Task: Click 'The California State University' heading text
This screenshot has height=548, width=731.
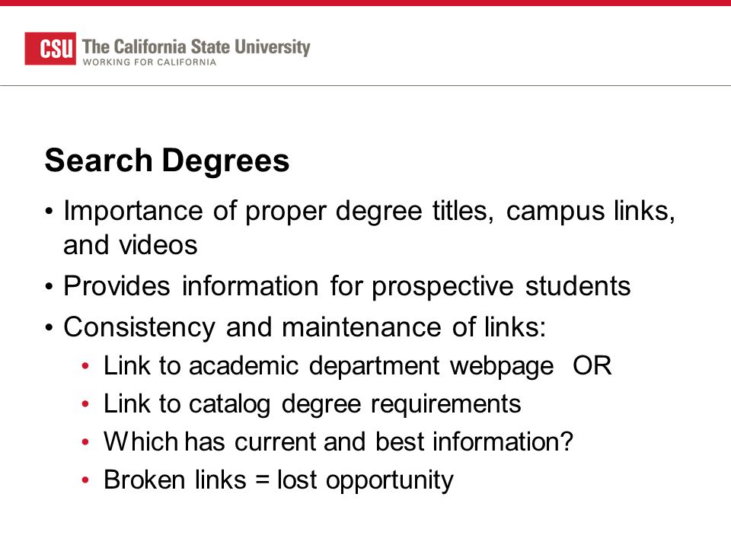Action: (196, 46)
